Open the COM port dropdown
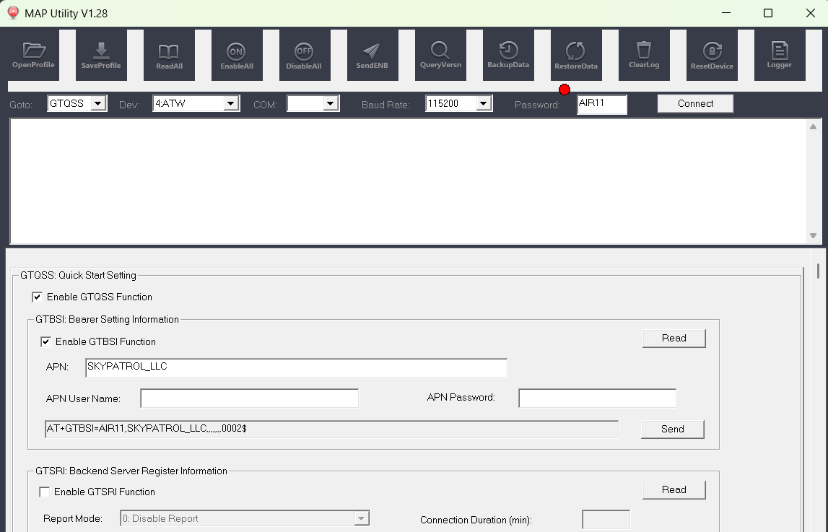This screenshot has width=828, height=532. pos(331,103)
